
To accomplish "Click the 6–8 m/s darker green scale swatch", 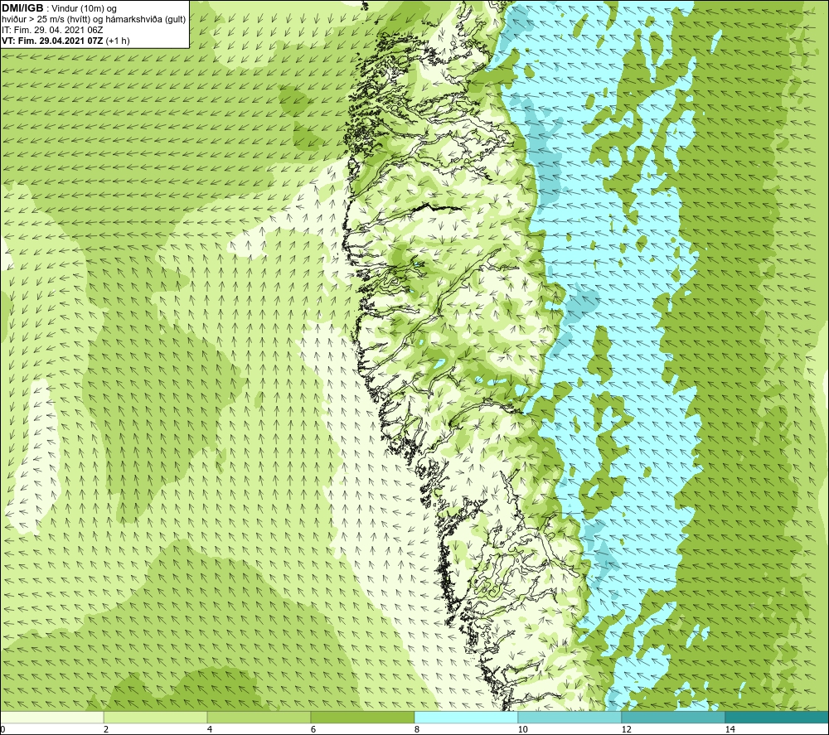I will pos(362,717).
